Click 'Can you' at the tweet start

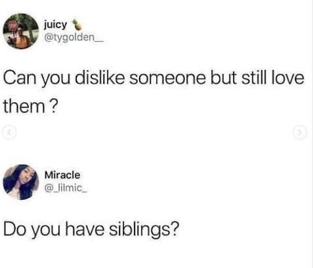tap(37, 79)
